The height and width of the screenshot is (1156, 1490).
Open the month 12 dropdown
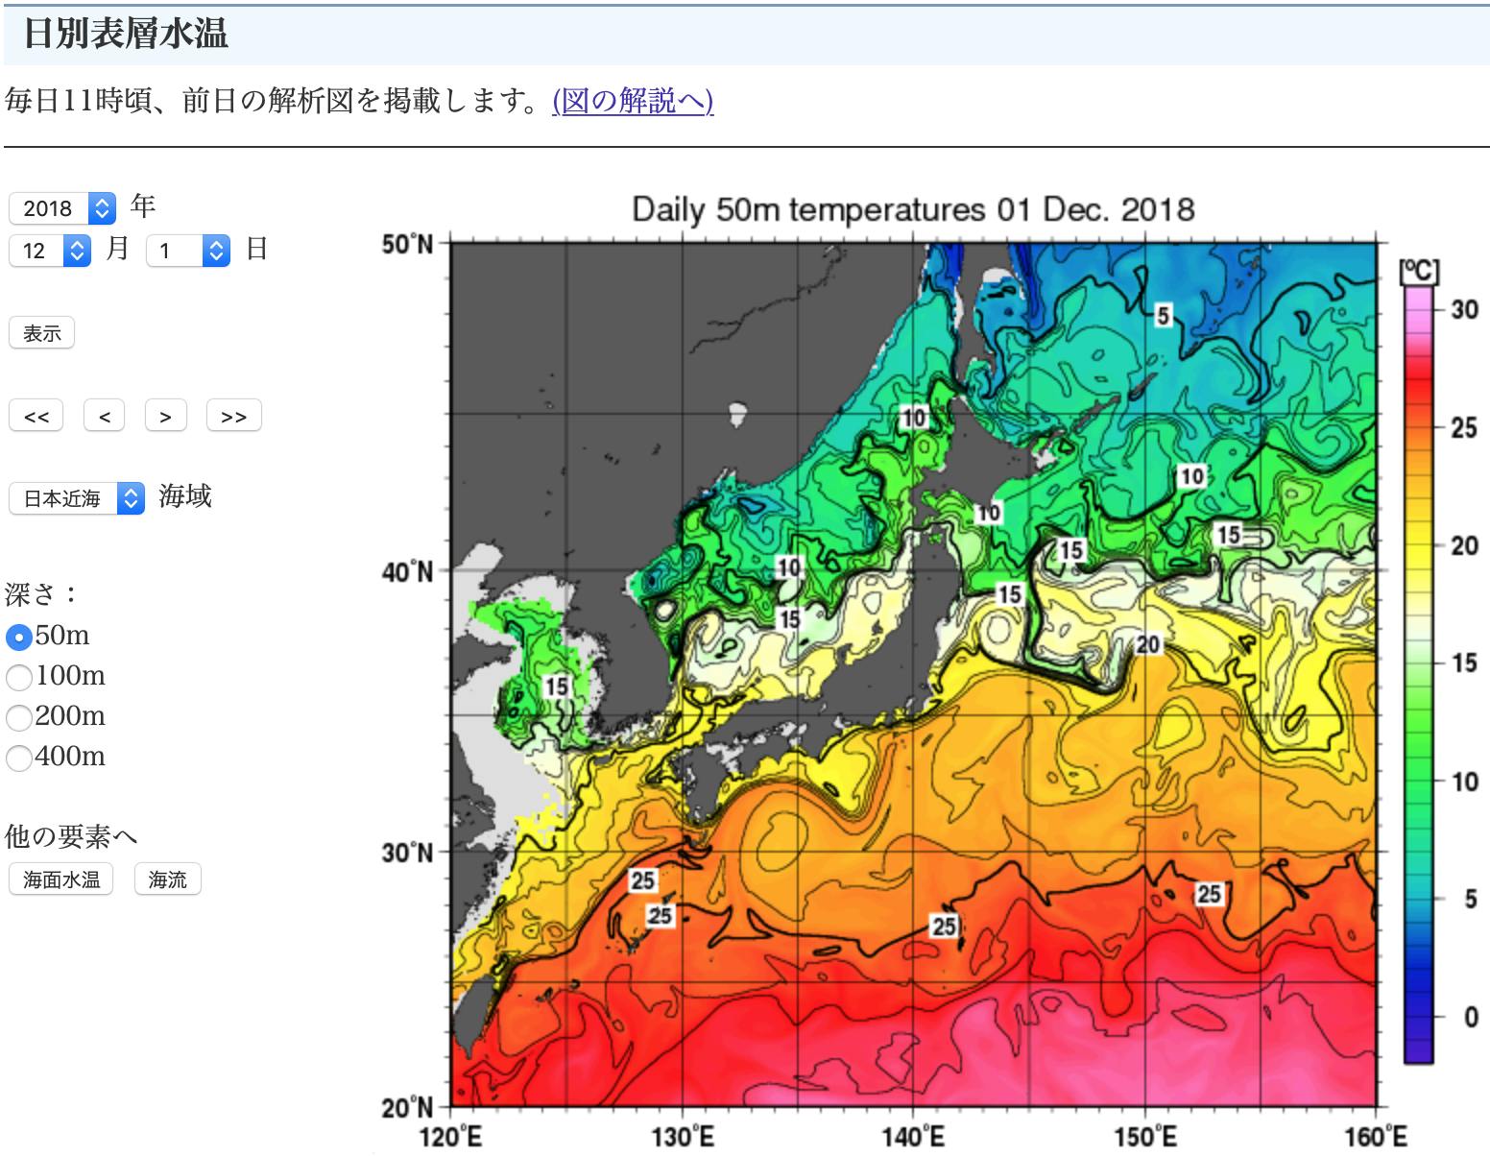click(50, 251)
